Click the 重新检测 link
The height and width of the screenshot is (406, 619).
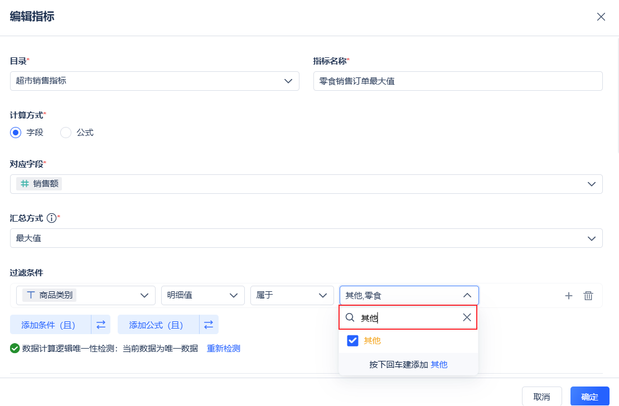pyautogui.click(x=224, y=349)
